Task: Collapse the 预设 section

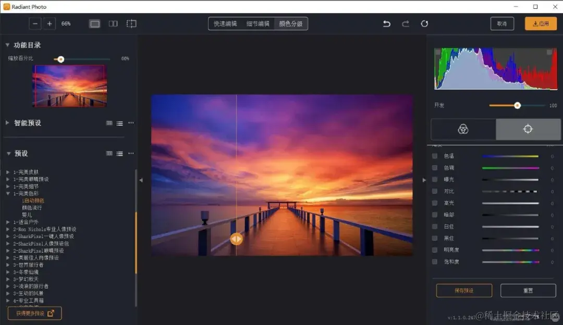Action: pyautogui.click(x=8, y=154)
